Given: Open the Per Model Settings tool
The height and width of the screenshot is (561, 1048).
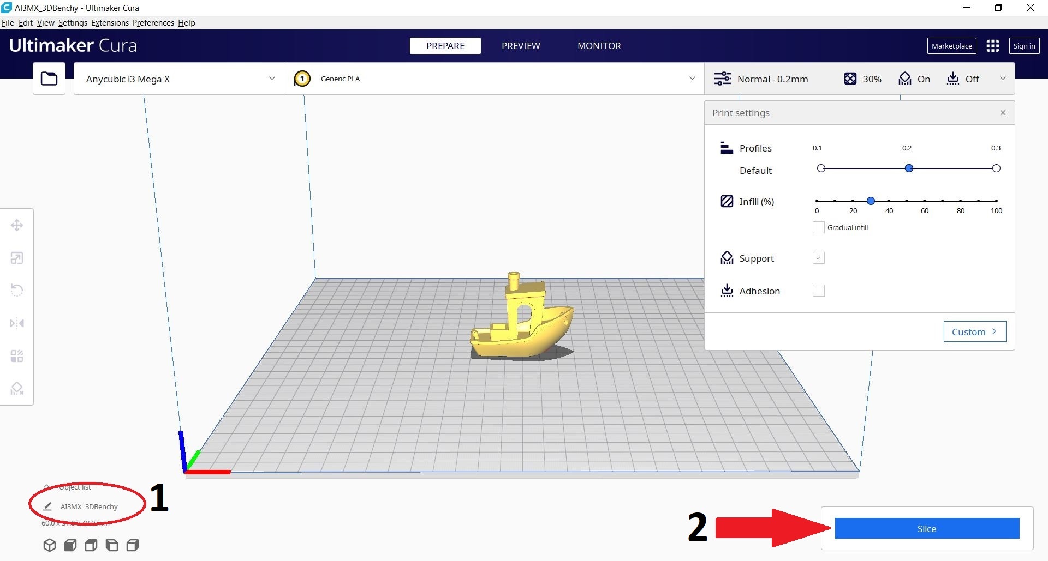Looking at the screenshot, I should [x=17, y=356].
